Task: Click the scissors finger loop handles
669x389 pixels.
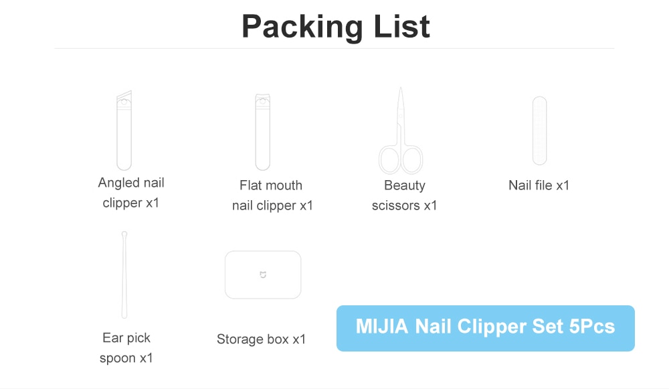Action: tap(401, 159)
